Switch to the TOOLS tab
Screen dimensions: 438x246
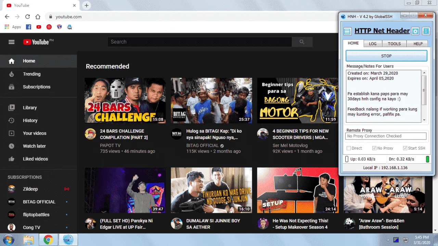pos(394,44)
